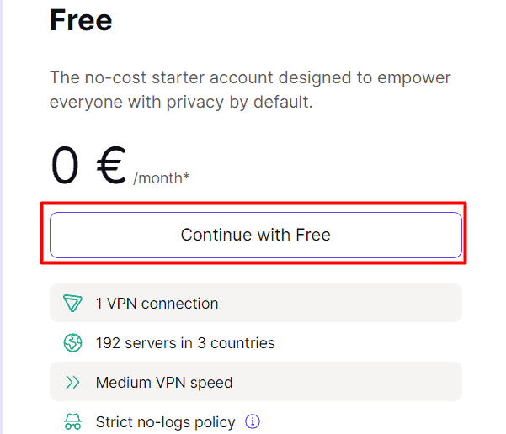Click the large "0" price digit
Screen dimensions: 506x434
pyautogui.click(x=66, y=166)
